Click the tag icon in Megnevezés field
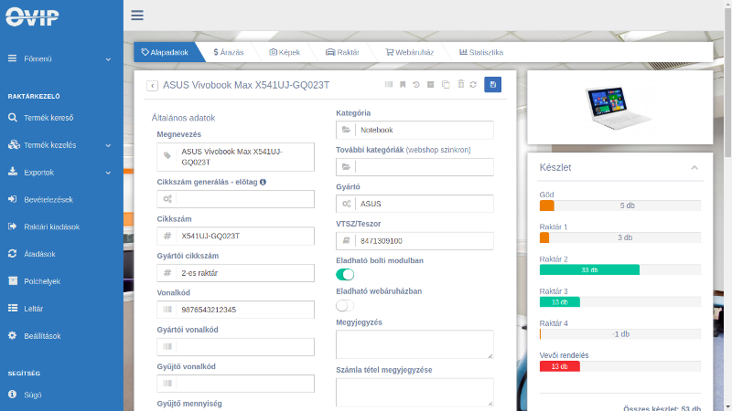732x411 pixels. click(x=167, y=156)
